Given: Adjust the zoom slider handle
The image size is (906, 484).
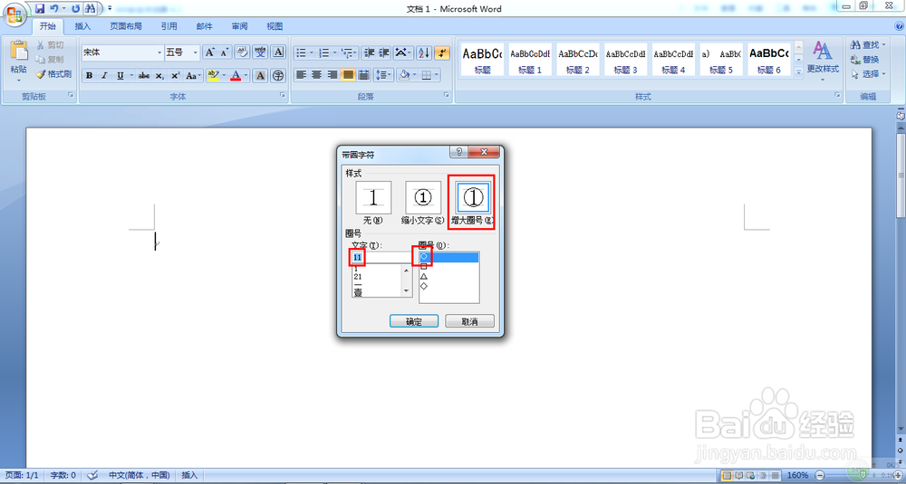Looking at the screenshot, I should (x=863, y=475).
